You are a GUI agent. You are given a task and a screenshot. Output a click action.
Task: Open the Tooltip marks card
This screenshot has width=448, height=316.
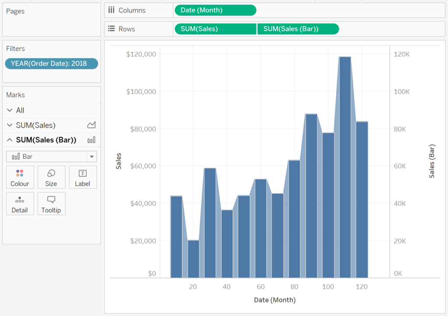tap(51, 204)
